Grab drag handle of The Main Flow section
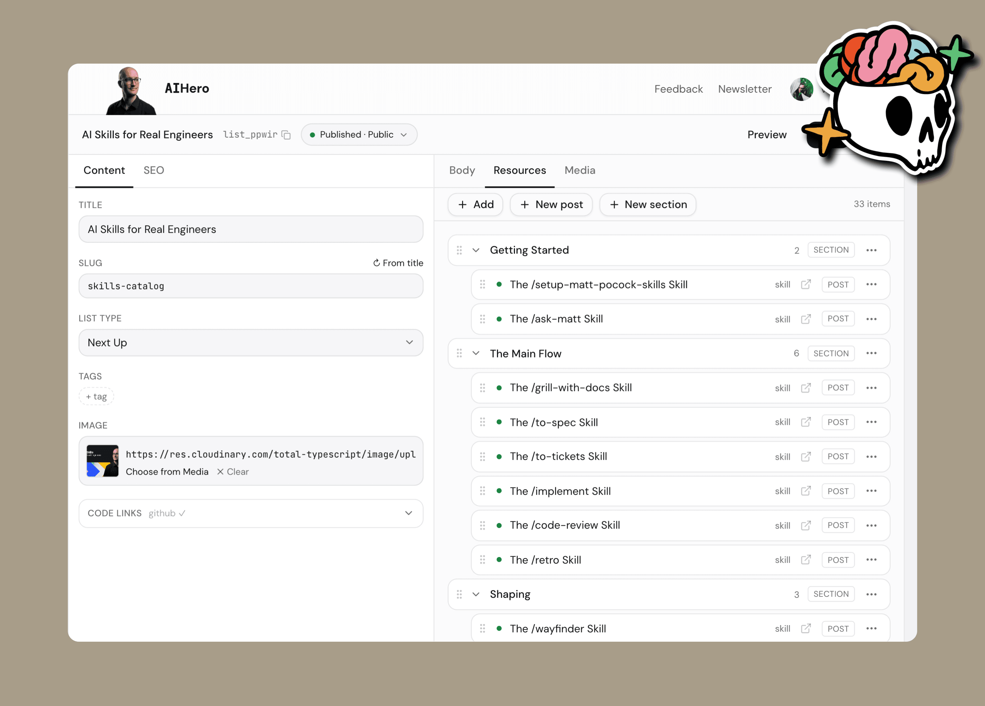Image resolution: width=985 pixels, height=706 pixels. click(x=459, y=353)
